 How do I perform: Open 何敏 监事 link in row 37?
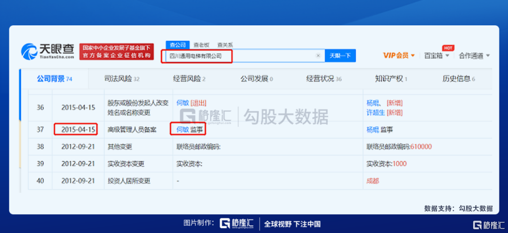click(x=189, y=130)
